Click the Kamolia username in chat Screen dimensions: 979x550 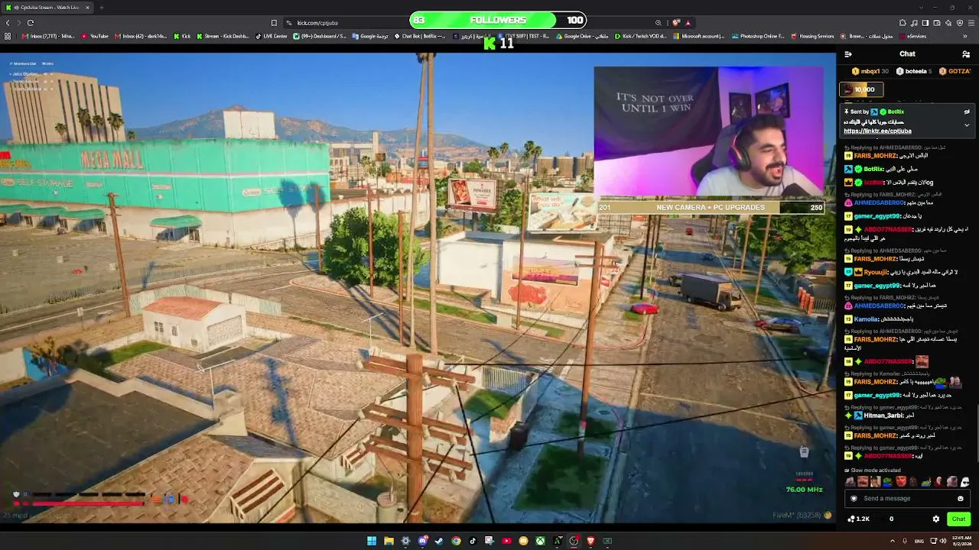click(867, 319)
